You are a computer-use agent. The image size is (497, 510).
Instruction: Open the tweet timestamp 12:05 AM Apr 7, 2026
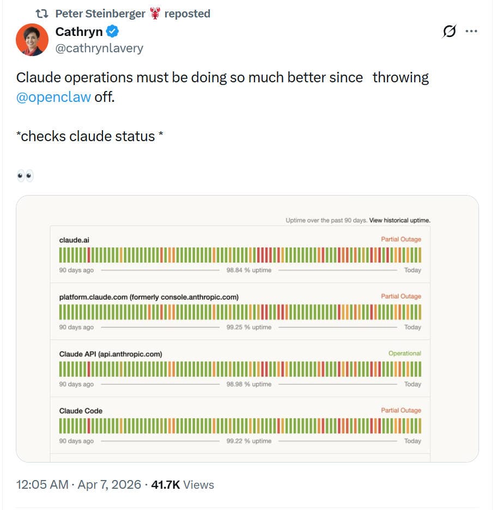78,484
